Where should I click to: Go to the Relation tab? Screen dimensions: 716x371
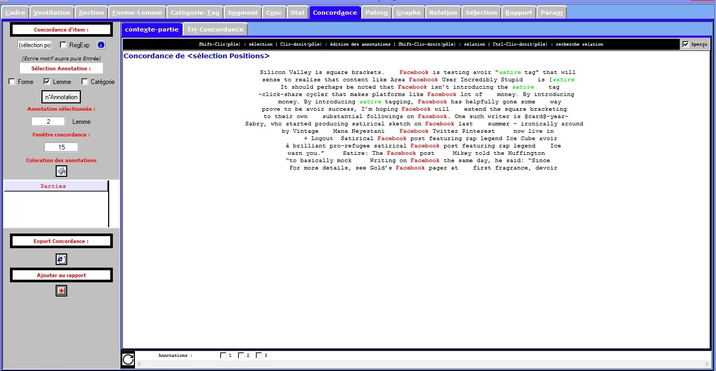443,13
